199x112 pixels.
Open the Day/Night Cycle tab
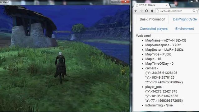coord(185,19)
